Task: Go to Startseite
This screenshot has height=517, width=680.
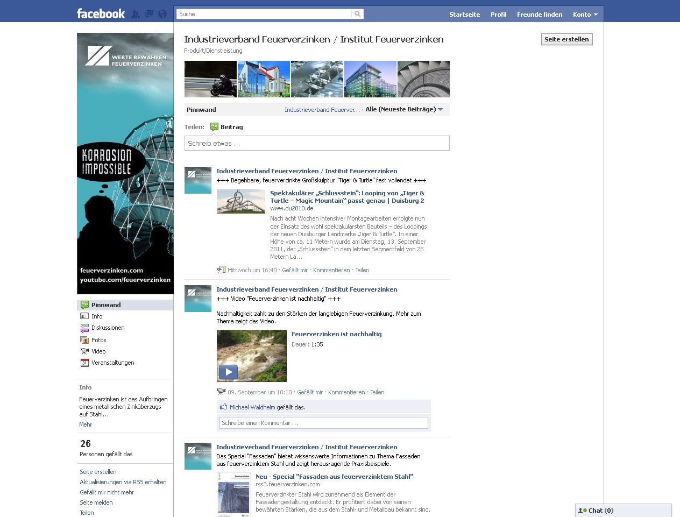Action: tap(465, 15)
